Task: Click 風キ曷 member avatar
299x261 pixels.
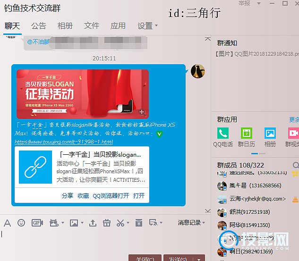Action: tap(222, 186)
